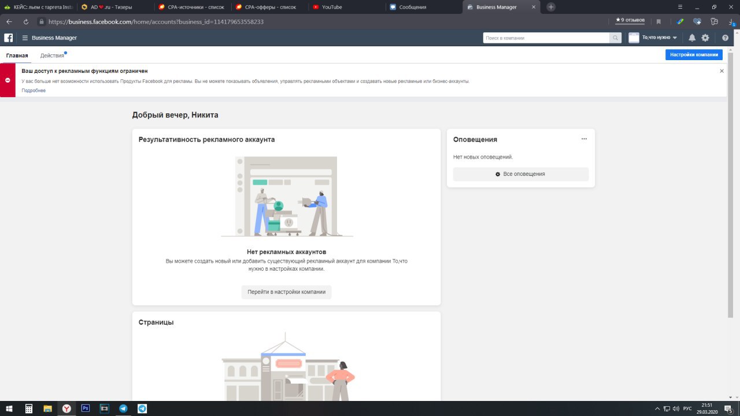Open the Подробнее link in the warning
This screenshot has height=416, width=740.
34,91
